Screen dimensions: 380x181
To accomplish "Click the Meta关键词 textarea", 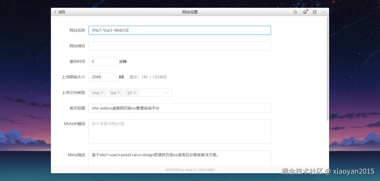I will (x=179, y=131).
